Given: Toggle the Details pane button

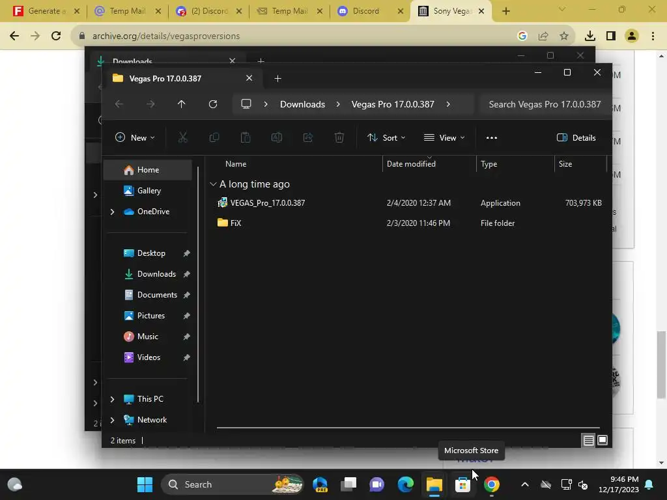Looking at the screenshot, I should click(576, 138).
